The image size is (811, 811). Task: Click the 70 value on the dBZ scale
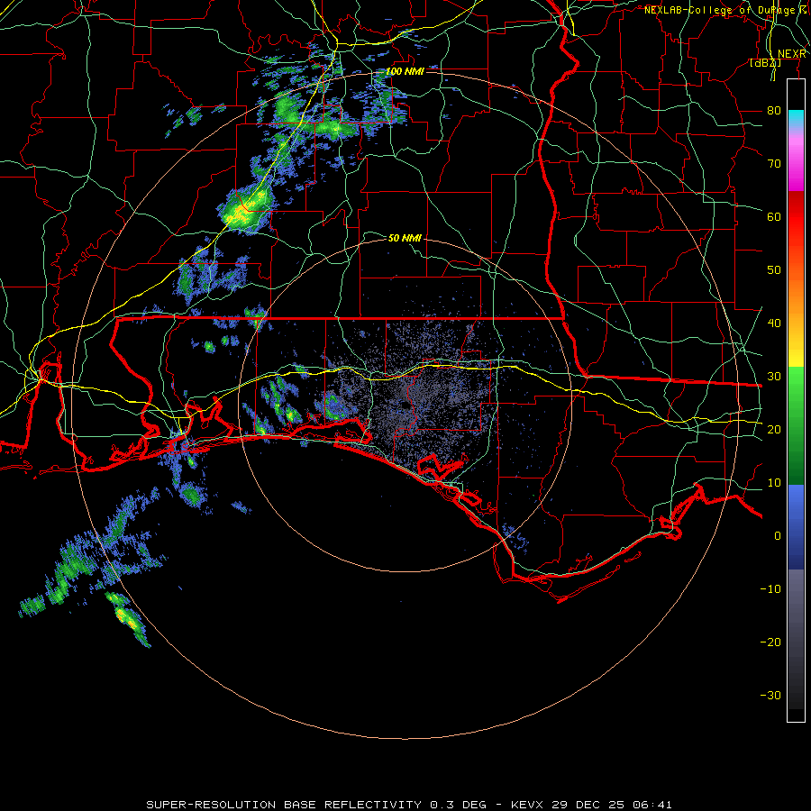tap(774, 163)
